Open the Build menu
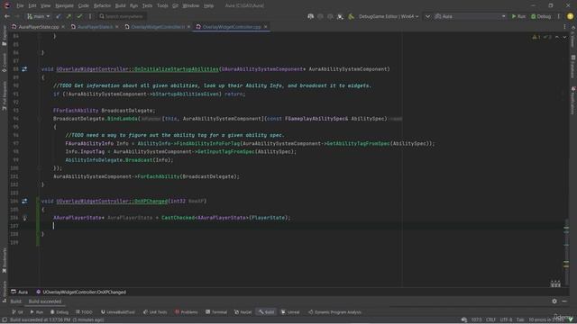This screenshot has height=324, width=577. click(120, 5)
